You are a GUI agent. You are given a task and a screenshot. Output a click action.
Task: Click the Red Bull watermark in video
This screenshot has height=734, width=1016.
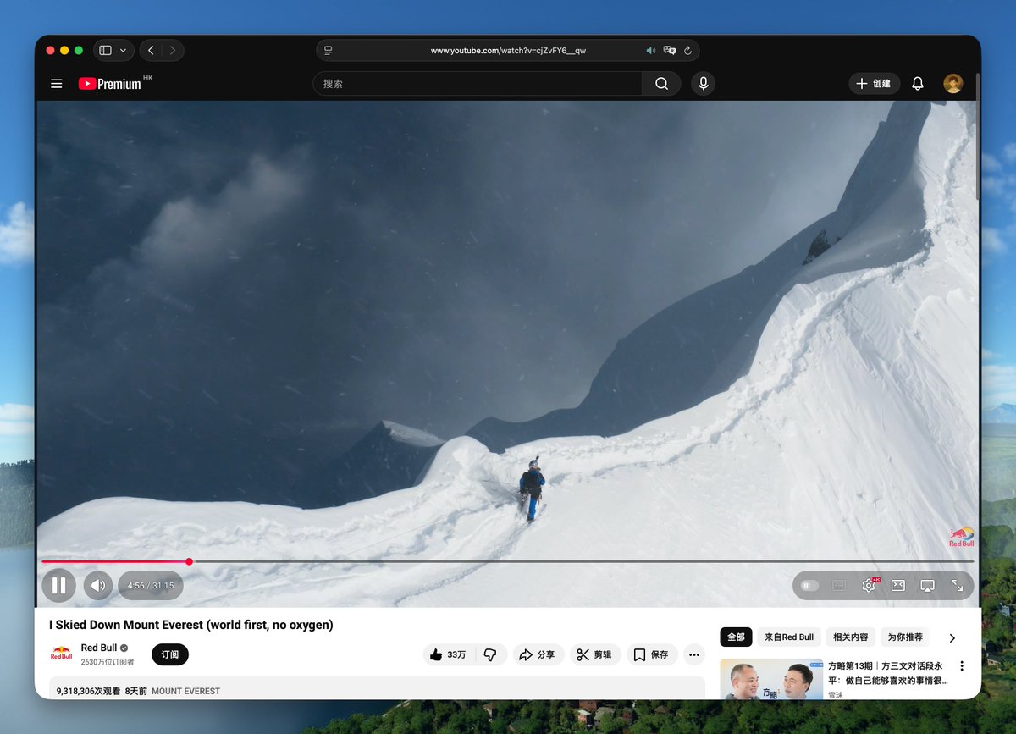tap(962, 537)
